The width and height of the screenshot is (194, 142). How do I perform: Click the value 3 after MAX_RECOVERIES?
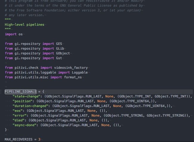(x=39, y=139)
